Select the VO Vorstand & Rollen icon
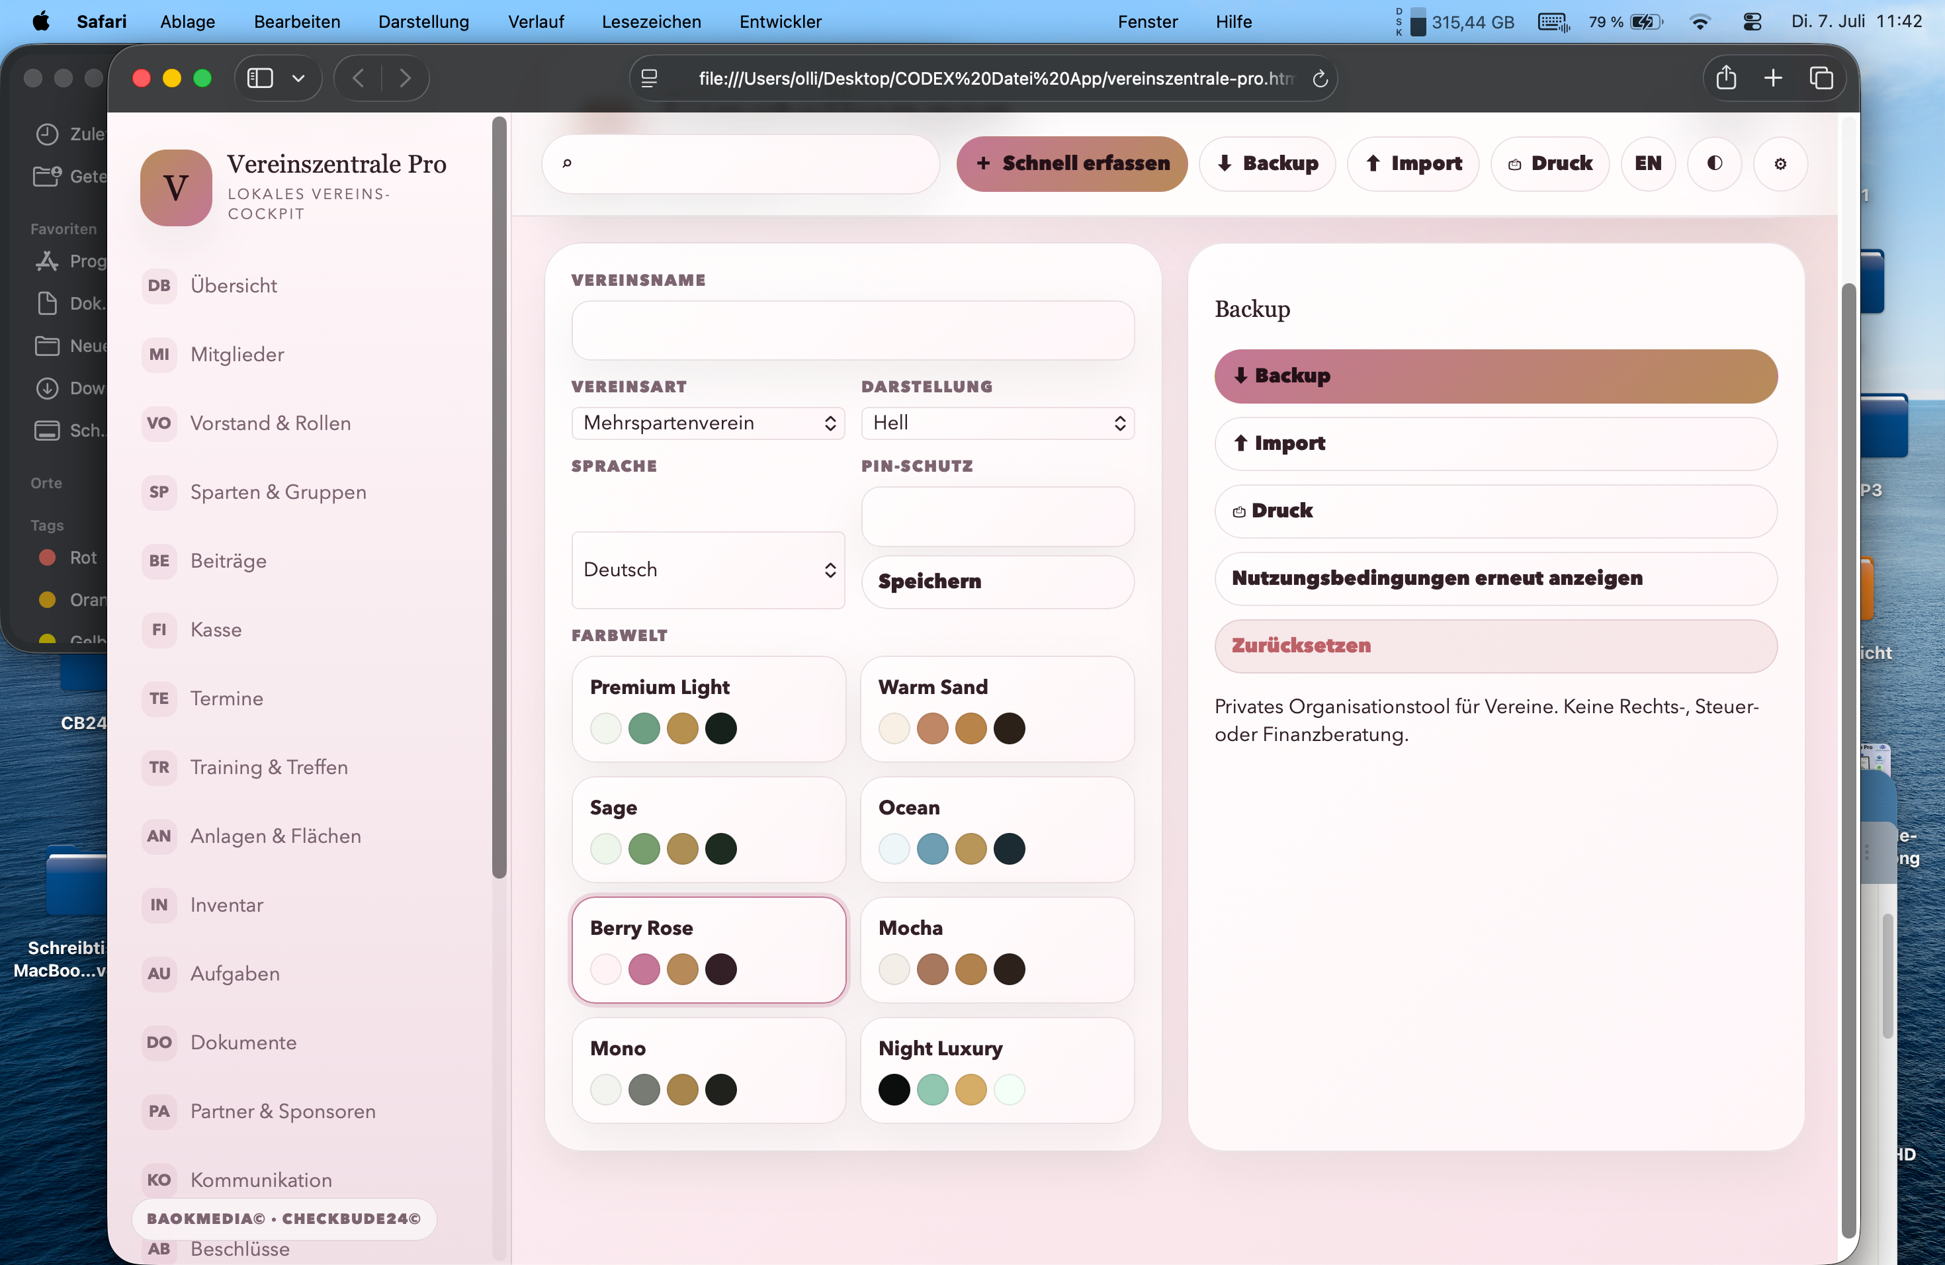The width and height of the screenshot is (1945, 1265). coord(159,423)
